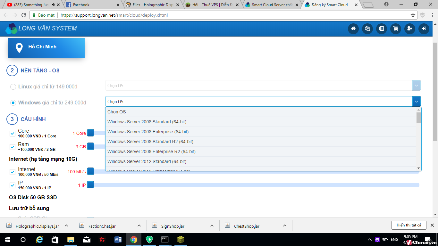Click the OS dropdown list scrollbar thumb
This screenshot has height=246, width=438.
[x=418, y=118]
